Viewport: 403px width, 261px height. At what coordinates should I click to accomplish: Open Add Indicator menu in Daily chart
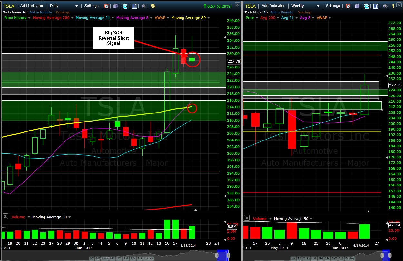(32, 6)
